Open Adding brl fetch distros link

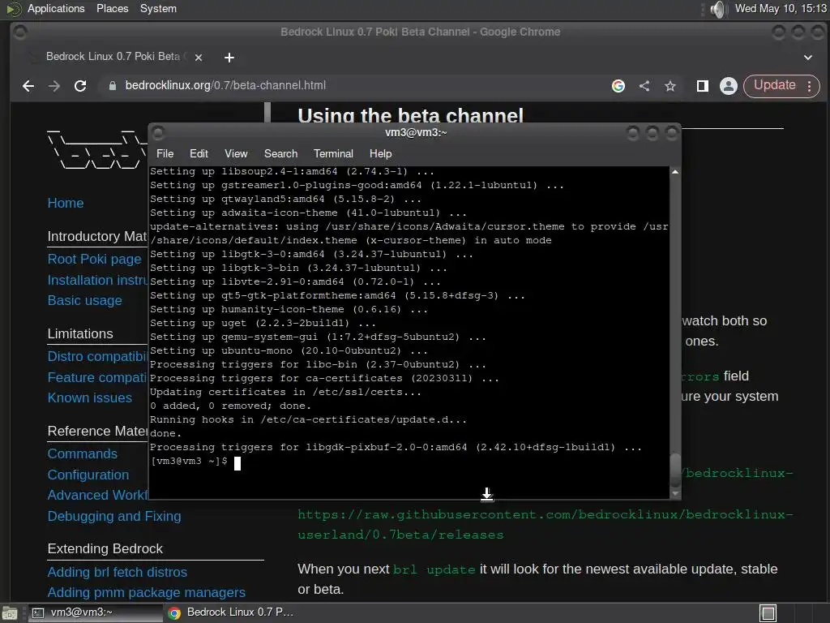[x=117, y=572]
